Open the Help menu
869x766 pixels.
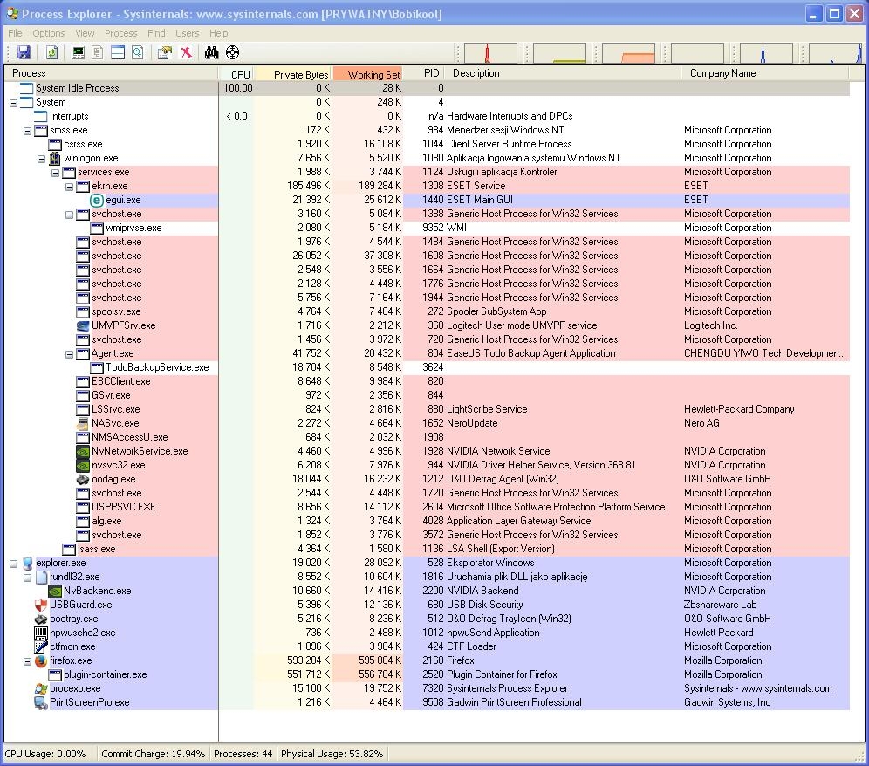tap(218, 33)
